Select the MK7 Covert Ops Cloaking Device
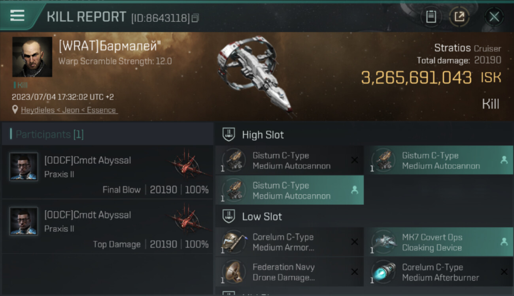This screenshot has height=296, width=514. coord(438,242)
